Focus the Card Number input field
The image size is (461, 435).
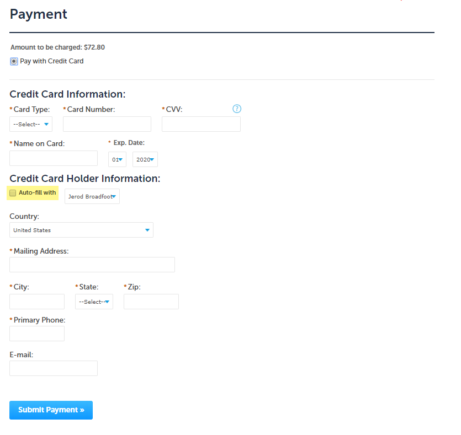pos(107,124)
